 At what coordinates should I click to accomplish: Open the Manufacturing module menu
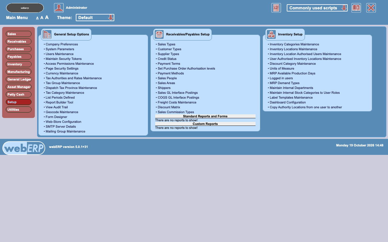coord(18,72)
